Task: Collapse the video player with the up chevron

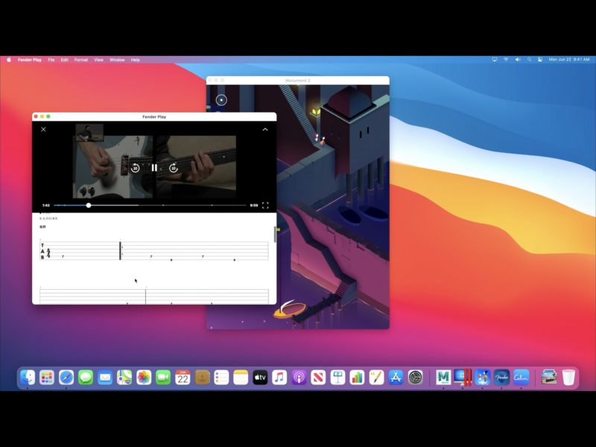Action: click(x=265, y=129)
